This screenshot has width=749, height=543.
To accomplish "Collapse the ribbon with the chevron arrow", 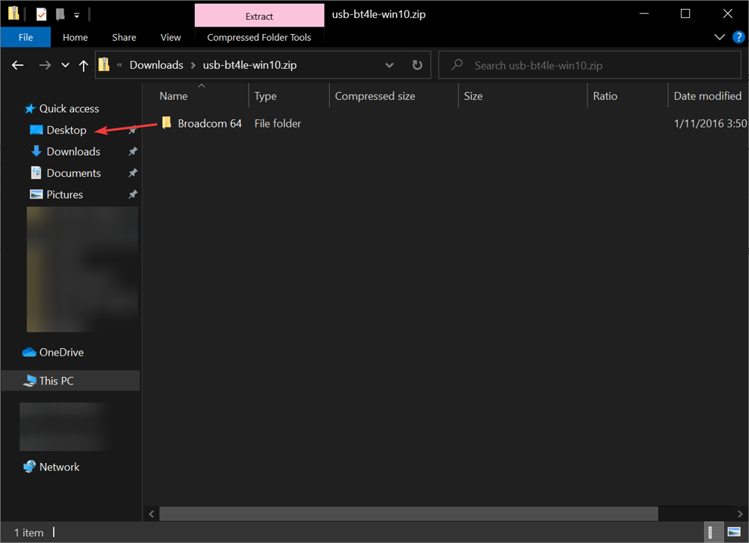I will [x=719, y=36].
